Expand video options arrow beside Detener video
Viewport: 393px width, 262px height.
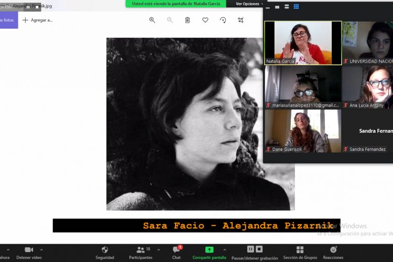tap(42, 249)
